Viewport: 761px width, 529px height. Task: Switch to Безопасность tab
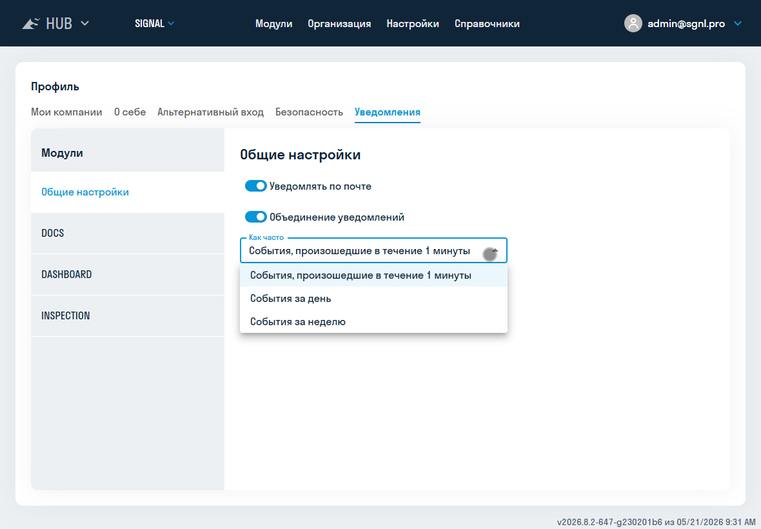309,112
